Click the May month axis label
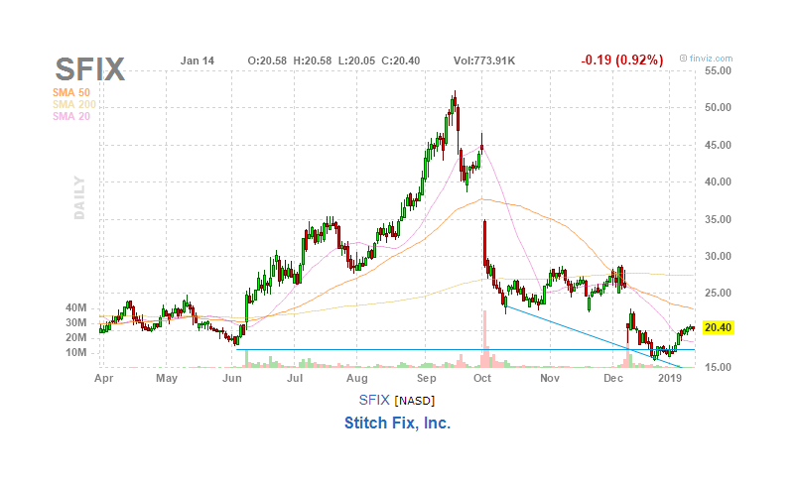 click(167, 379)
